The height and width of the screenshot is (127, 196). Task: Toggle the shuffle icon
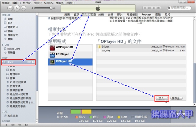tap(13, 125)
